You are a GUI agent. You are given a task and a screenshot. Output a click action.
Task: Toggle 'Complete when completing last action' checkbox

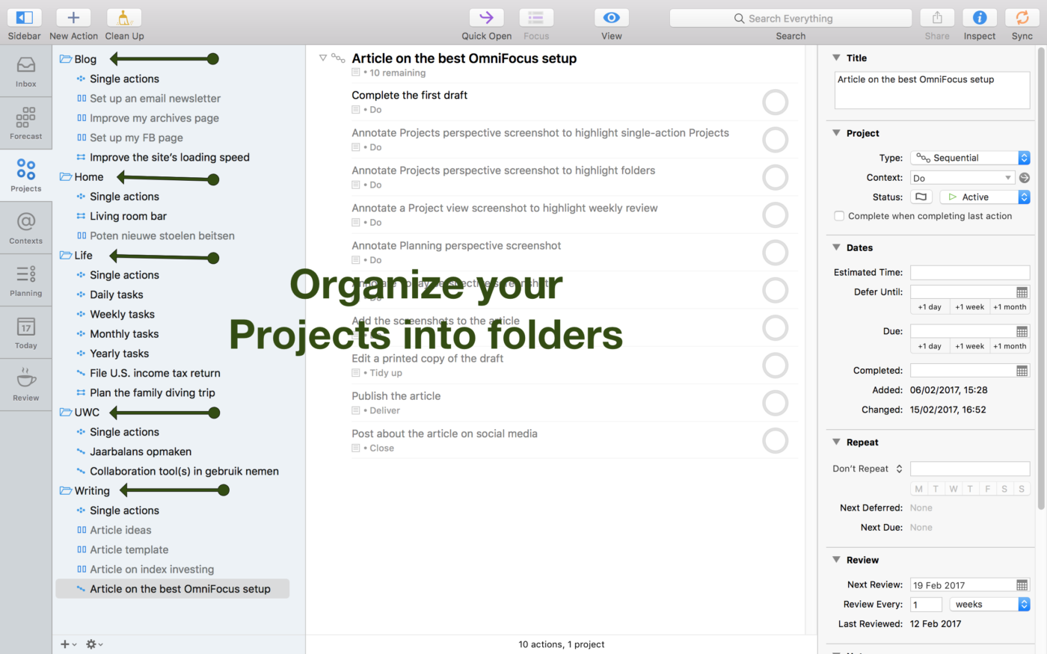coord(839,216)
